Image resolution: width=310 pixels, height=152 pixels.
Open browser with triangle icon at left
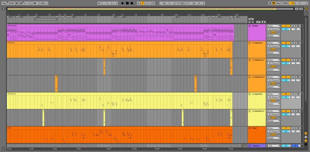3,9
